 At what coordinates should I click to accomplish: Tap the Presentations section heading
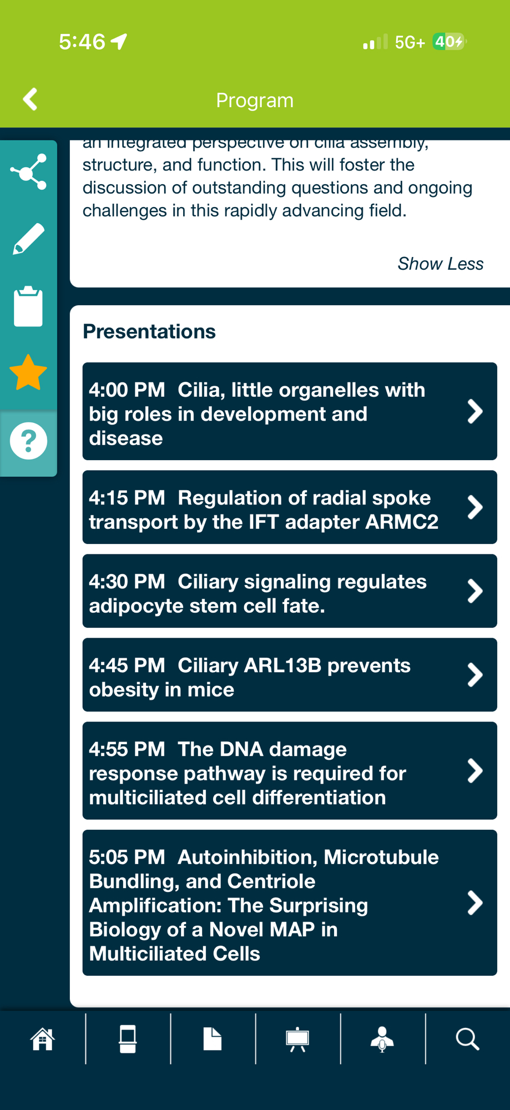[149, 332]
